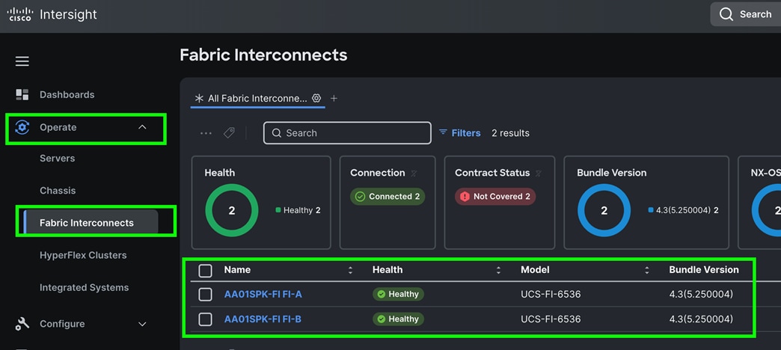Click the Healthy 2 legend entry

(x=298, y=210)
